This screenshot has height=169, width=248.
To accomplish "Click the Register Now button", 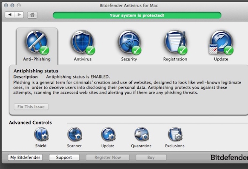I will click(108, 157).
